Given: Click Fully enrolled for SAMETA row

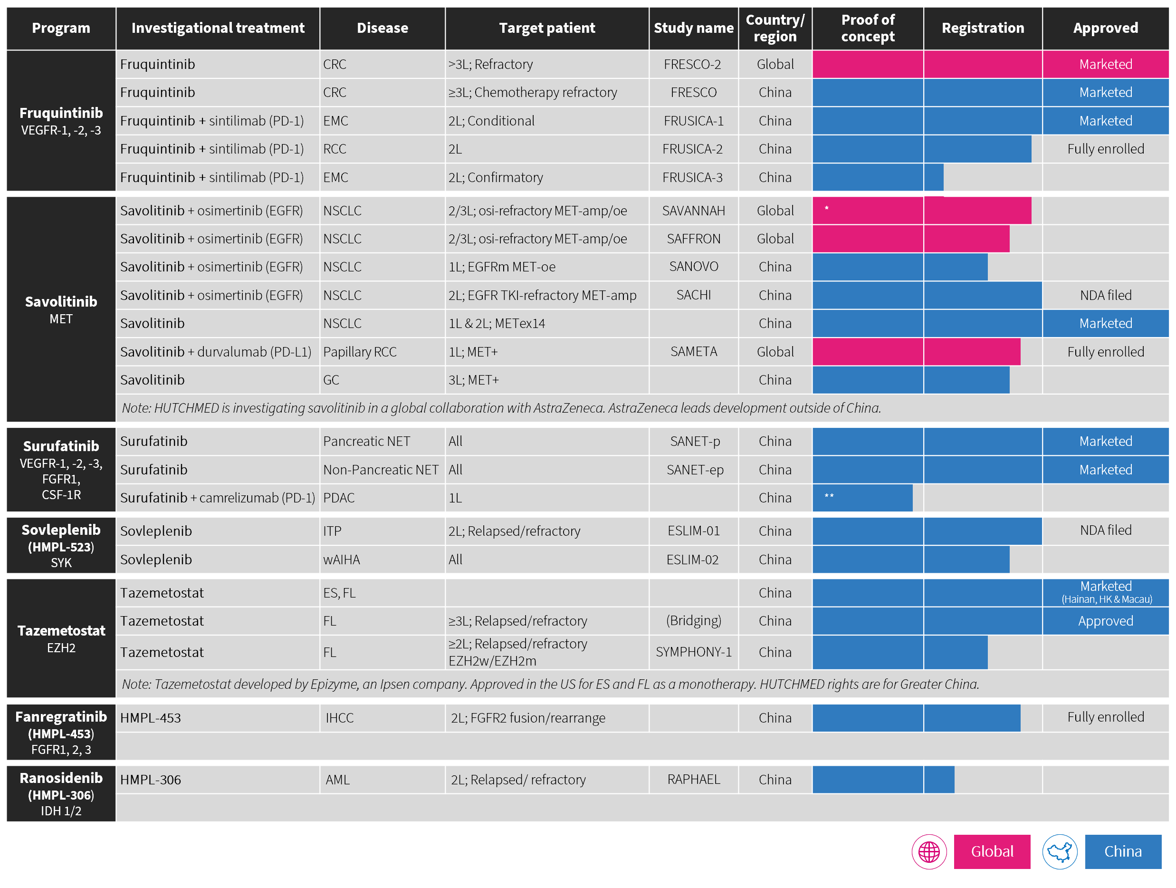Looking at the screenshot, I should (x=1105, y=352).
